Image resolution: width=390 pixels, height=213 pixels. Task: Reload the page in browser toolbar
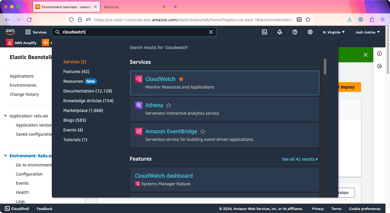coord(29,19)
